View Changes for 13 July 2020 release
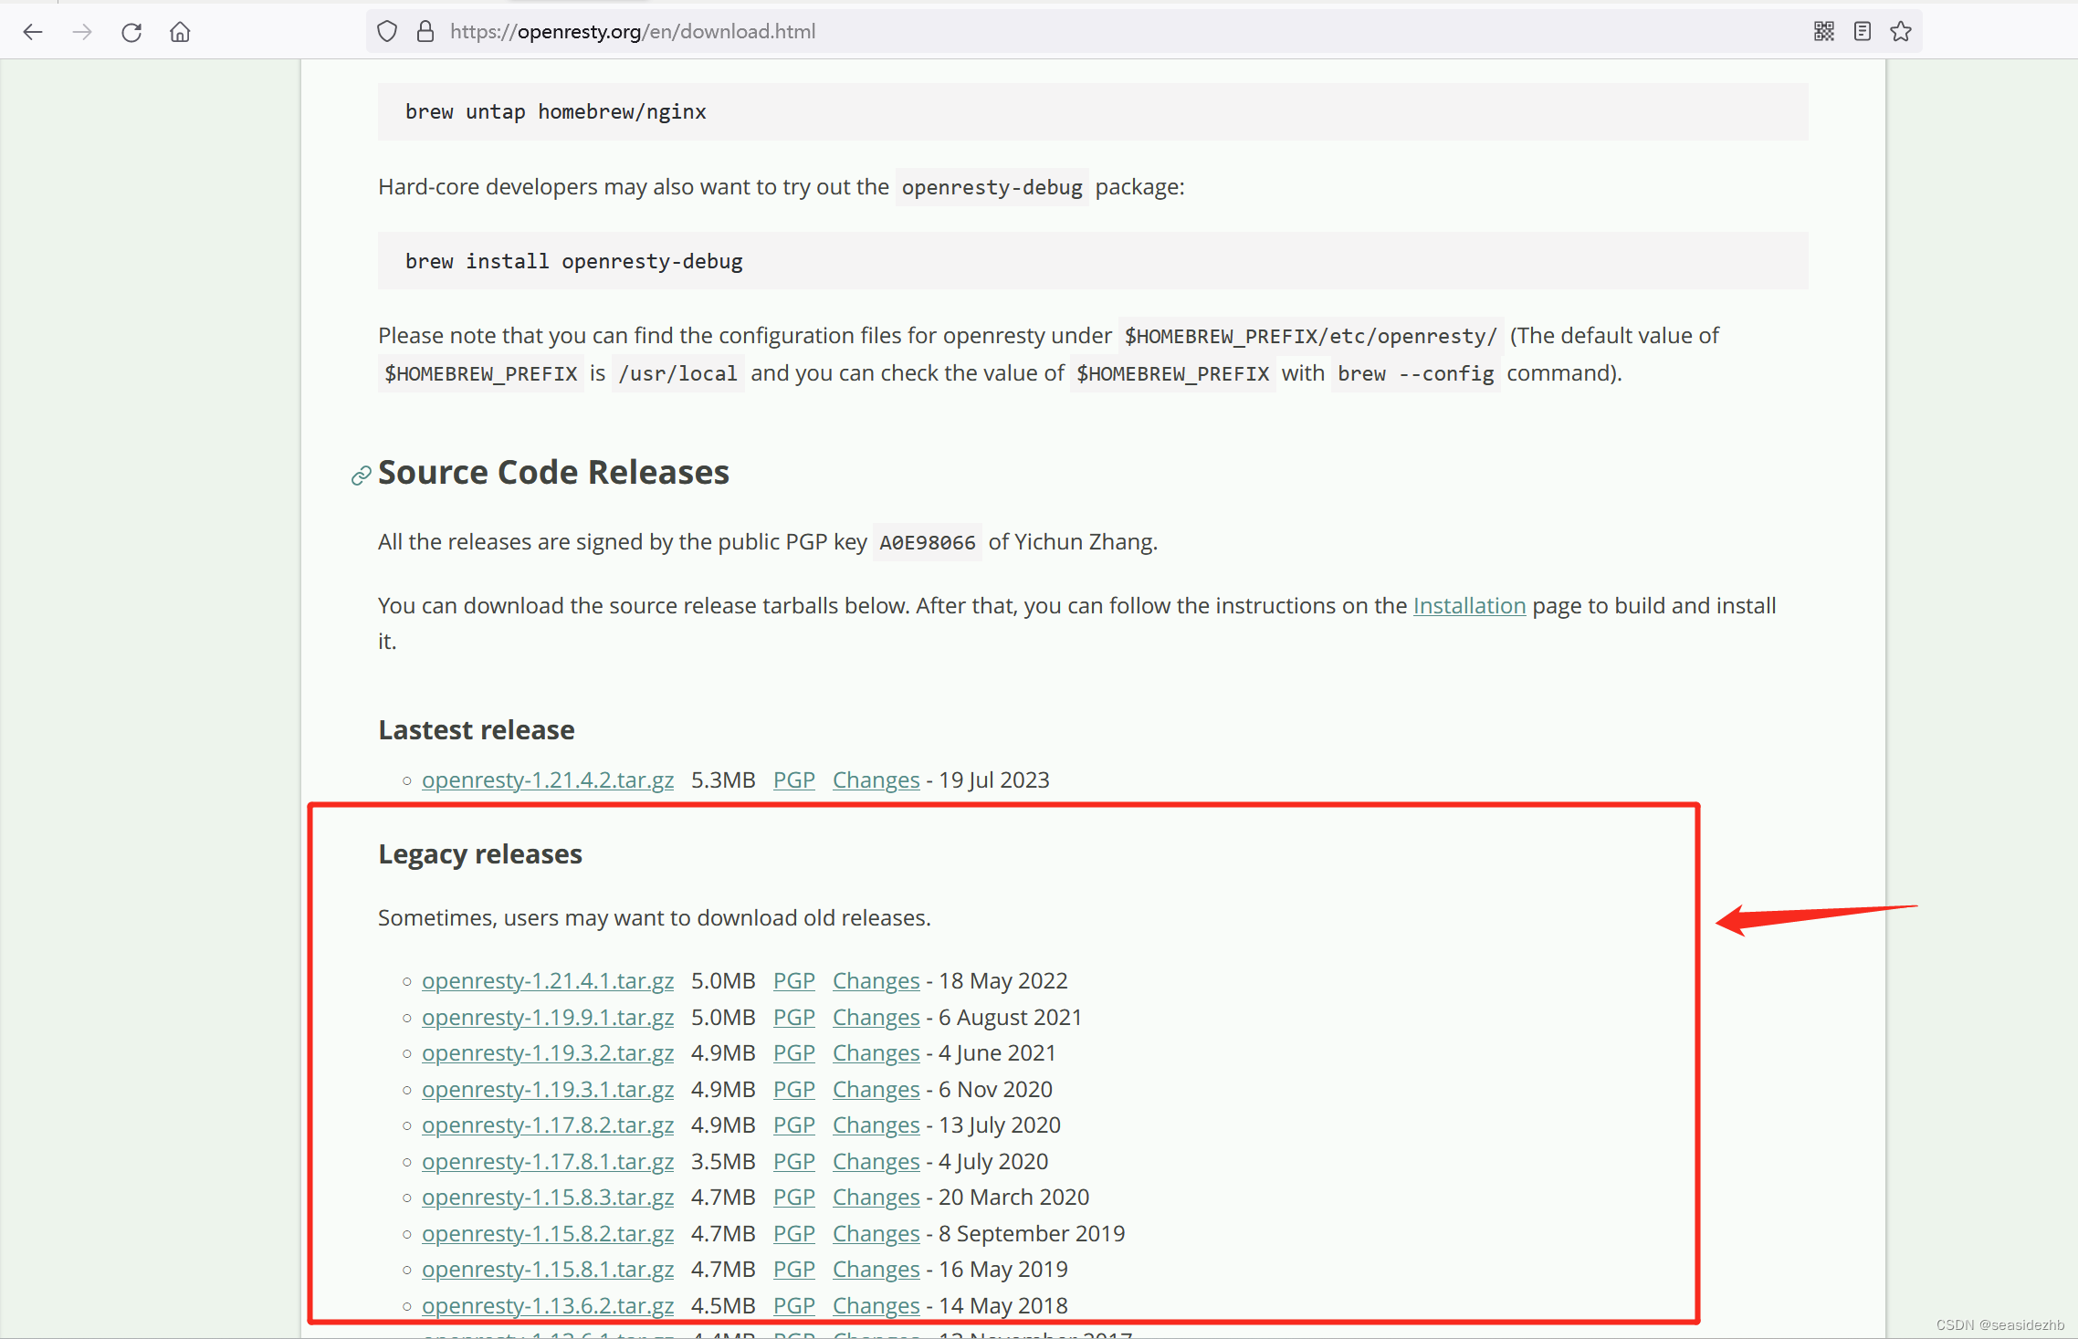2078x1339 pixels. coord(876,1125)
